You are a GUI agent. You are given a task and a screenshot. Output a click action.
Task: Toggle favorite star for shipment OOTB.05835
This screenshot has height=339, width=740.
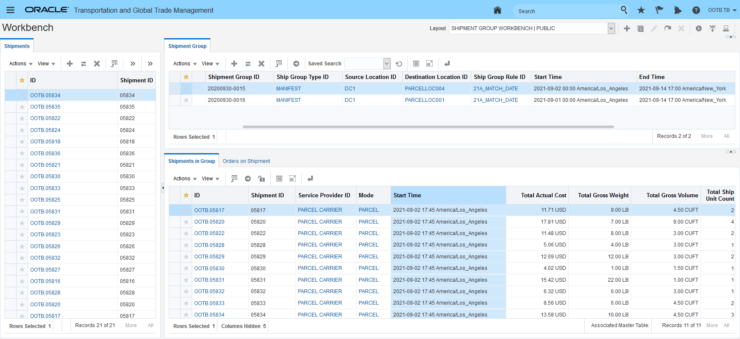pyautogui.click(x=22, y=107)
